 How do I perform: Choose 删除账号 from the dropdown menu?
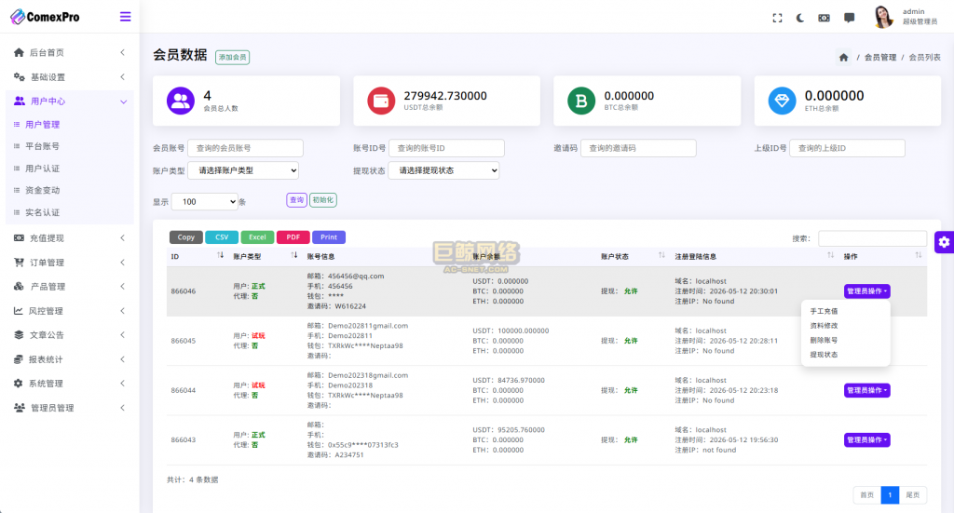point(846,341)
